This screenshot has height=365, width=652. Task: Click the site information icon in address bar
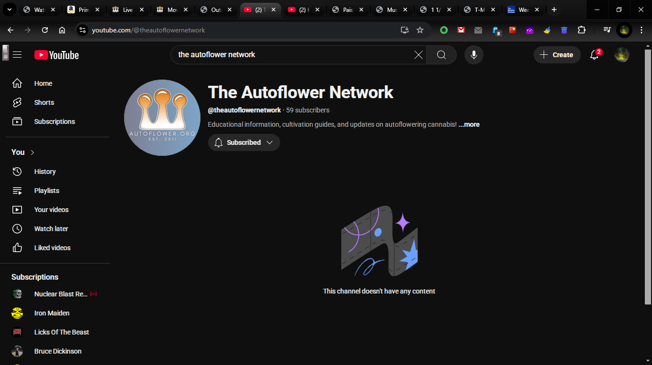[83, 30]
